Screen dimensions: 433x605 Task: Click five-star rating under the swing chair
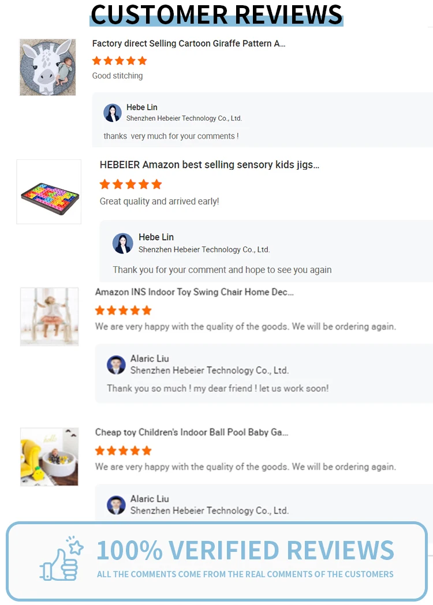tap(123, 310)
